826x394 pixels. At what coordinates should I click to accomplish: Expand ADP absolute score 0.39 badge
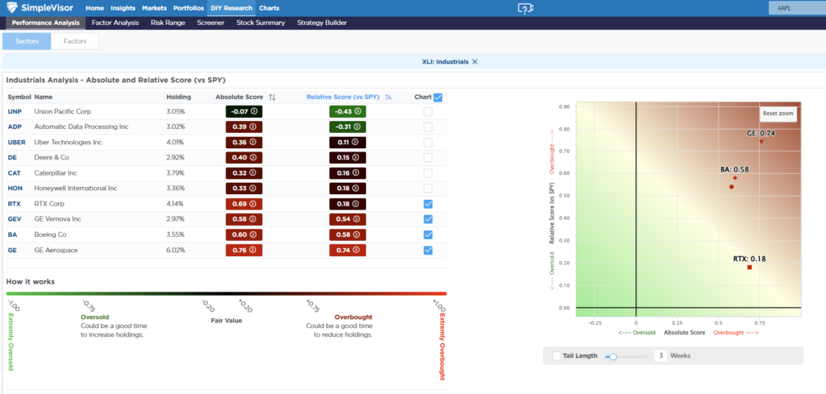[244, 126]
